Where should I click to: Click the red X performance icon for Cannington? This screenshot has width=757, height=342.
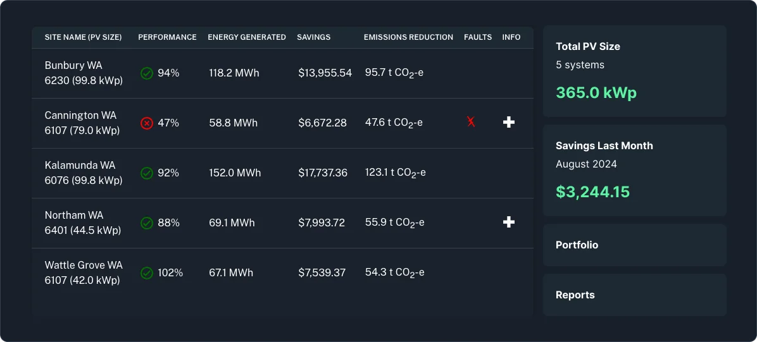pyautogui.click(x=146, y=123)
